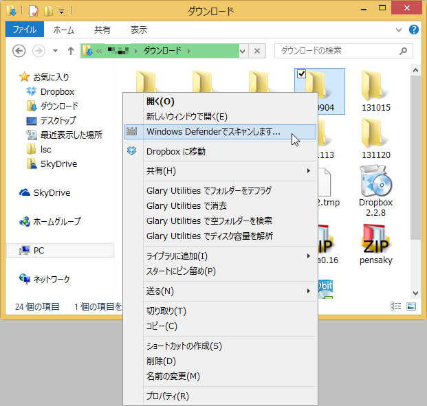427x406 pixels.
Task: Go up one folder level
Action: (x=71, y=51)
